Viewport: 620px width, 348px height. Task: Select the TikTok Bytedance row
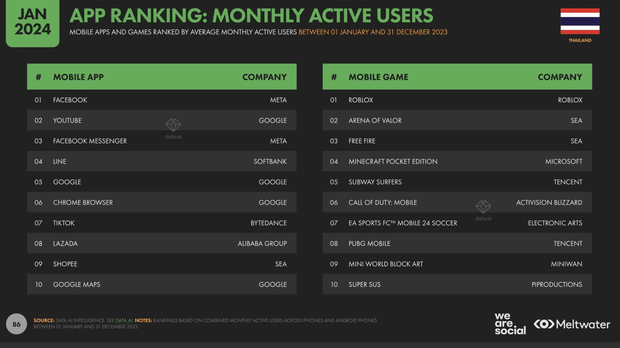161,223
